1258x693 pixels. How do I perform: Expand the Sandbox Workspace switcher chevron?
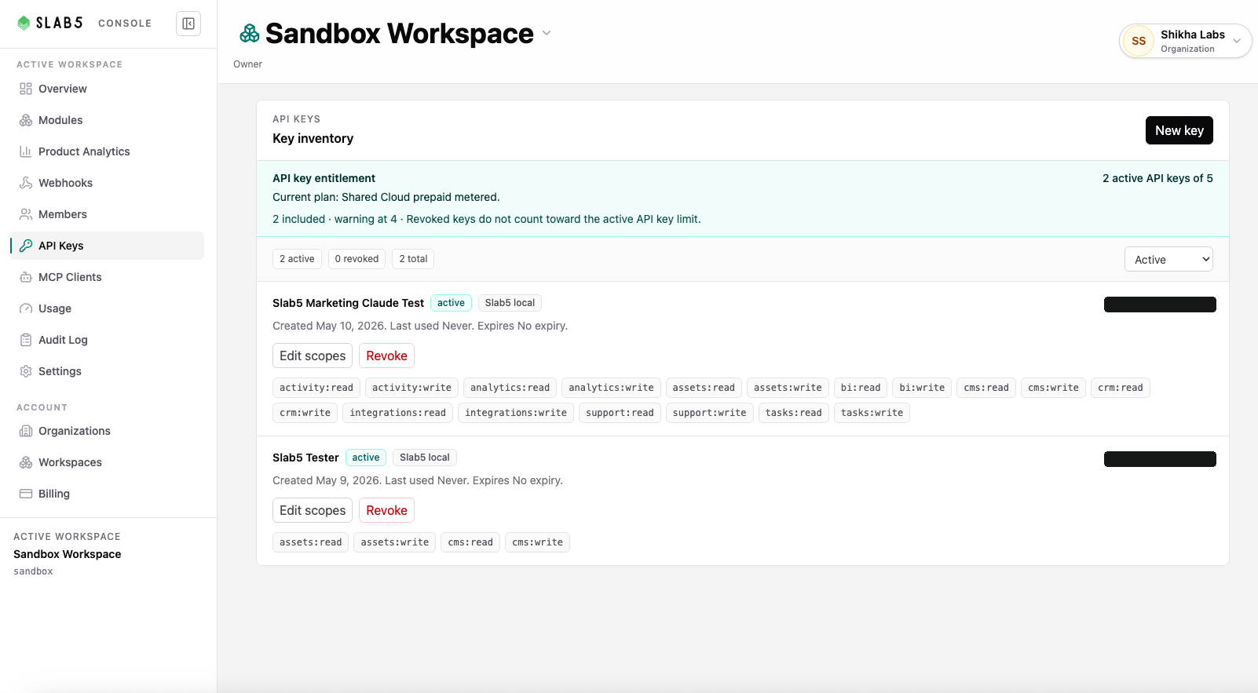547,33
